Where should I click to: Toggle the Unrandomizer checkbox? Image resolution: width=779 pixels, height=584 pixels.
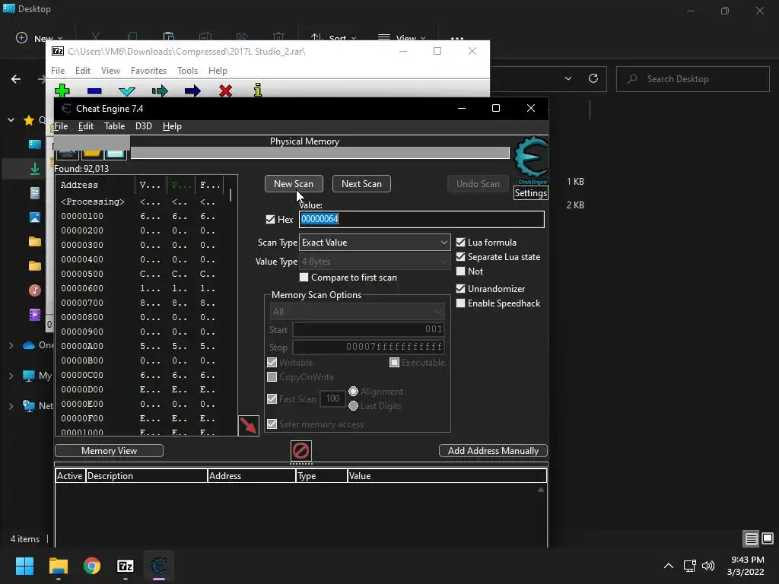click(460, 288)
